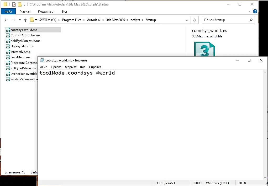This screenshot has width=268, height=186.
Task: Select interactive.ms file icon
Action: click(8, 52)
